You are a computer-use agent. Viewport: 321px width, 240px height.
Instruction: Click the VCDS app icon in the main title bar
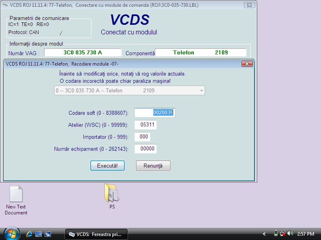(x=5, y=5)
